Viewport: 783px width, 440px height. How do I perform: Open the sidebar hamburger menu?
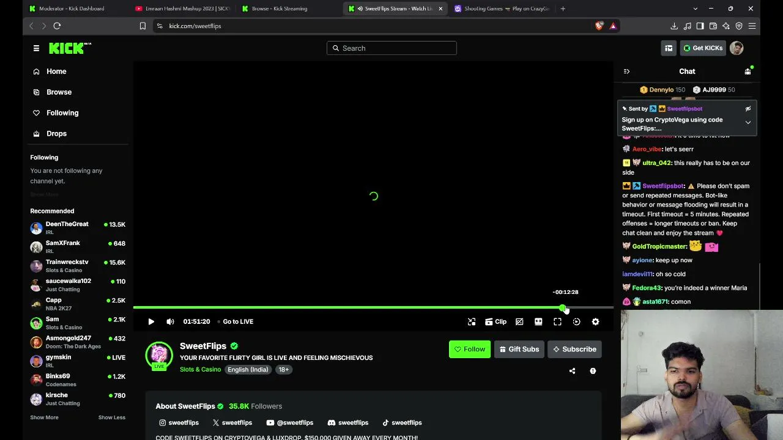point(36,48)
